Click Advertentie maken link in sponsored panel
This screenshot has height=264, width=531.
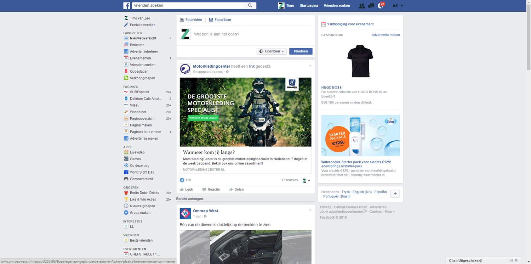[x=386, y=35]
